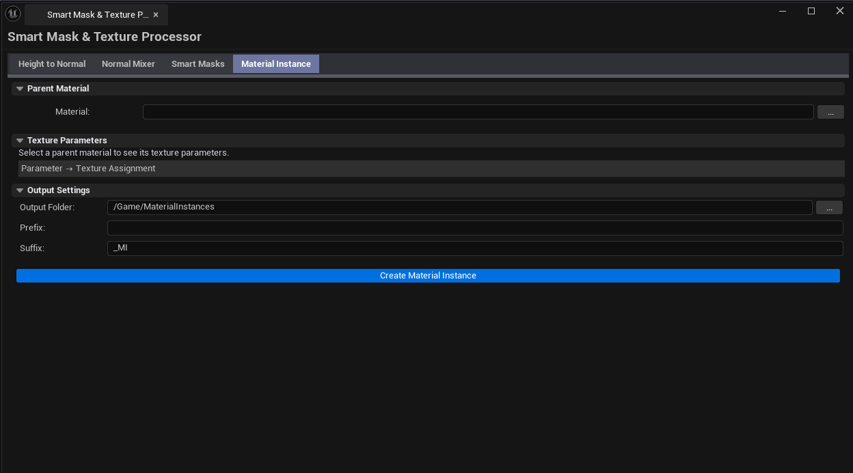Click the Material: label
Viewport: 853px width, 473px height.
click(72, 112)
